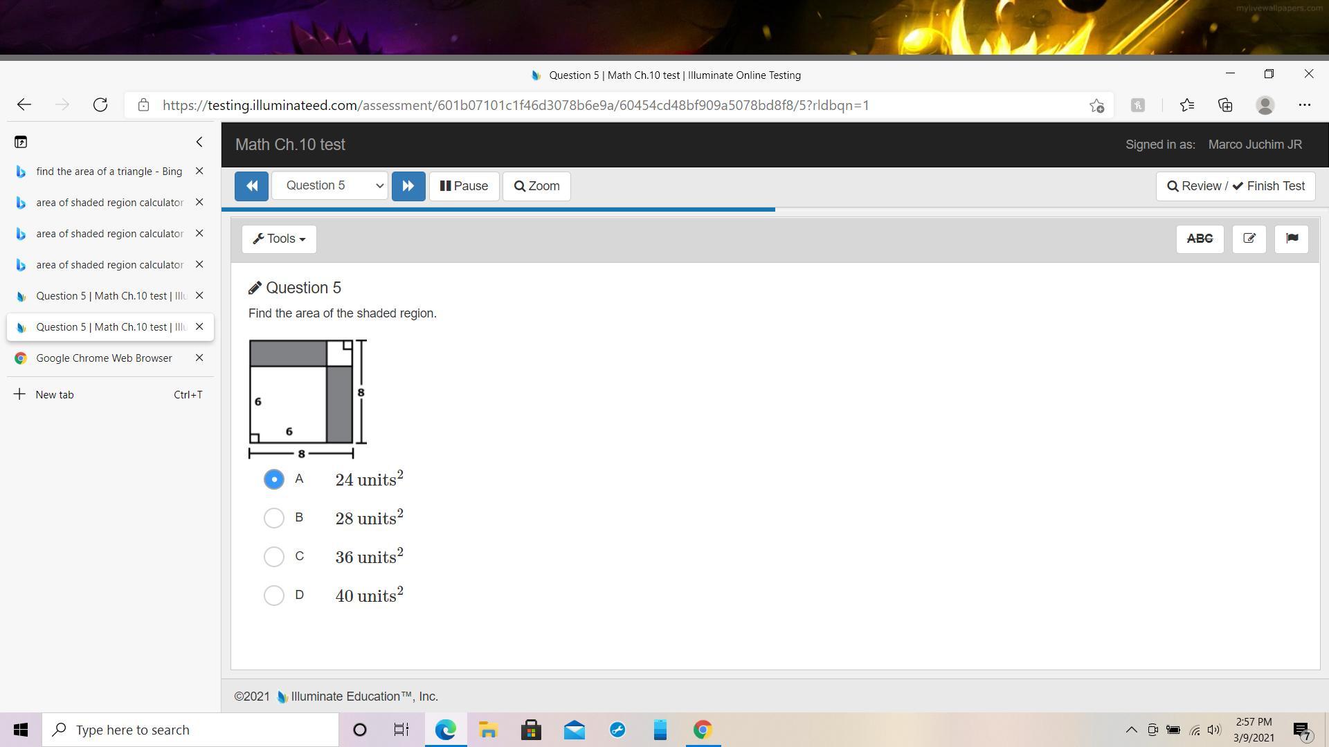Image resolution: width=1329 pixels, height=747 pixels.
Task: Flag this question for review
Action: (1291, 239)
